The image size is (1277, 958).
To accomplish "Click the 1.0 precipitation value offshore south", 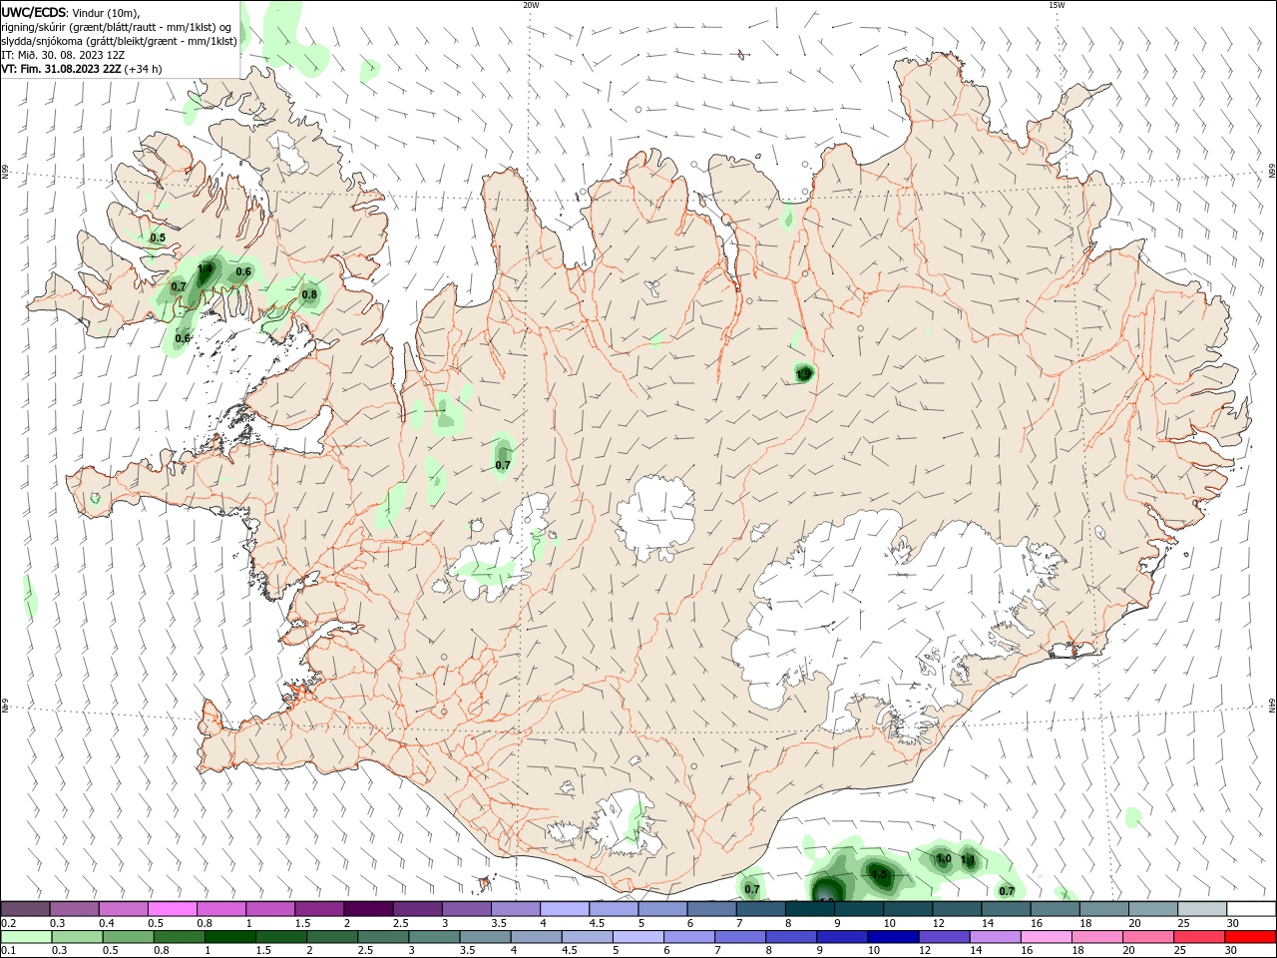I will (943, 858).
